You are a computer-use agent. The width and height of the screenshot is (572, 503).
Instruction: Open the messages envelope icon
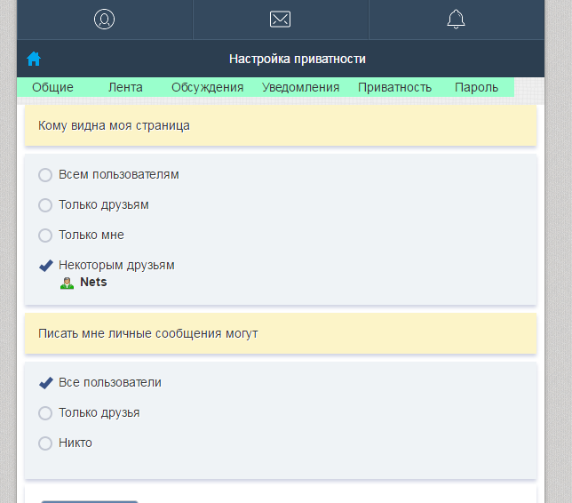coord(280,20)
